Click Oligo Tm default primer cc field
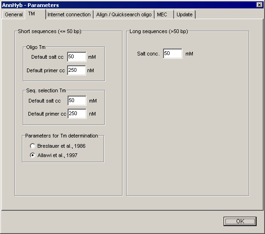 [x=76, y=70]
